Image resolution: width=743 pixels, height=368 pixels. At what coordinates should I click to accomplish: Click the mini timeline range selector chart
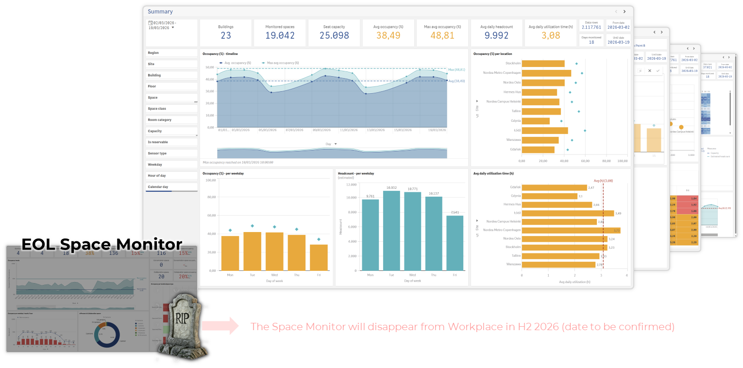(x=332, y=152)
